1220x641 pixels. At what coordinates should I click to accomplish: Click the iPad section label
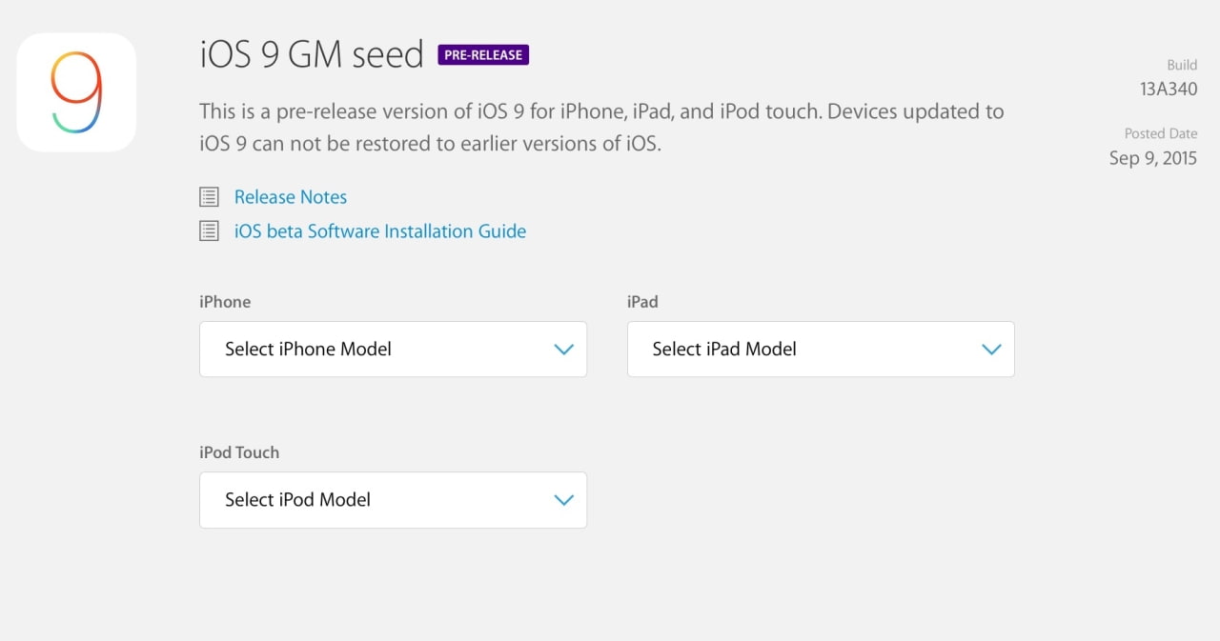[641, 302]
